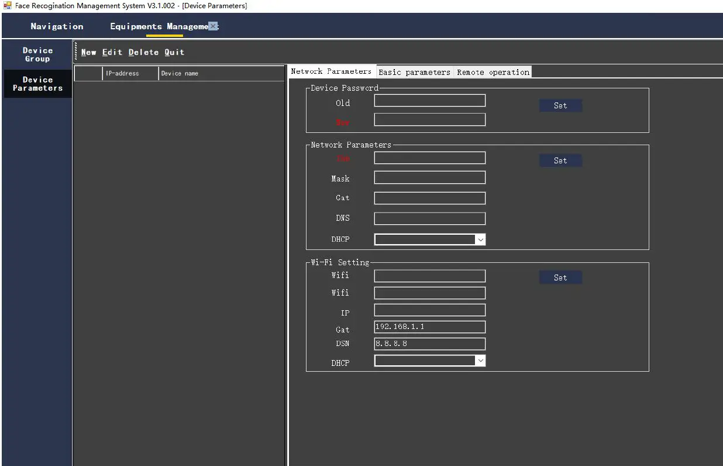Image resolution: width=723 pixels, height=466 pixels.
Task: Open the Device Group panel
Action: pyautogui.click(x=37, y=54)
